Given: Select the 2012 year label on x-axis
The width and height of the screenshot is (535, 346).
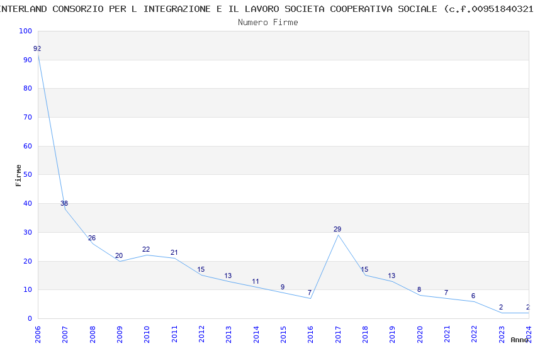Looking at the screenshot, I should coord(201,335).
